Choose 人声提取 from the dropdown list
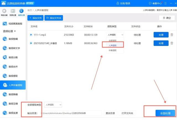This screenshot has width=177, height=122. point(113,45)
